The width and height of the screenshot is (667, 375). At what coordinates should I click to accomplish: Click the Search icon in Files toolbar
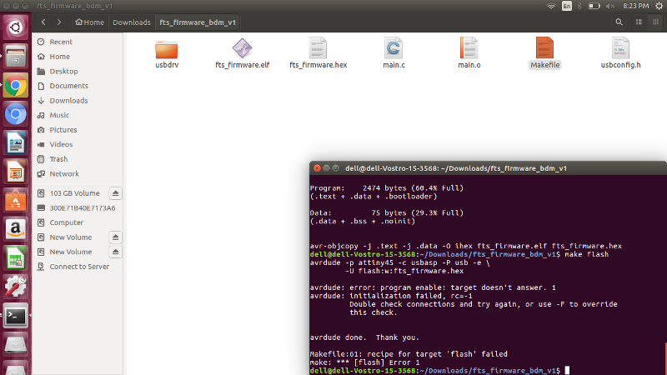click(619, 22)
